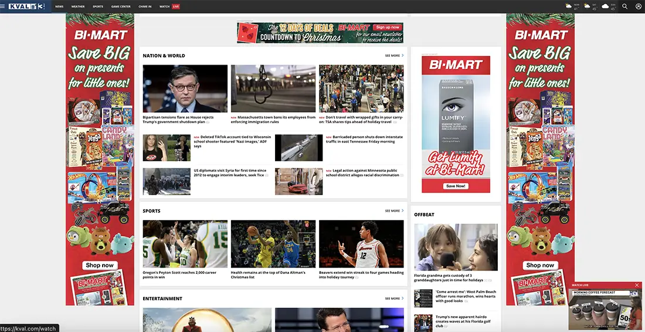
Task: Click the Syria crowd story thumbnail
Action: tap(167, 181)
